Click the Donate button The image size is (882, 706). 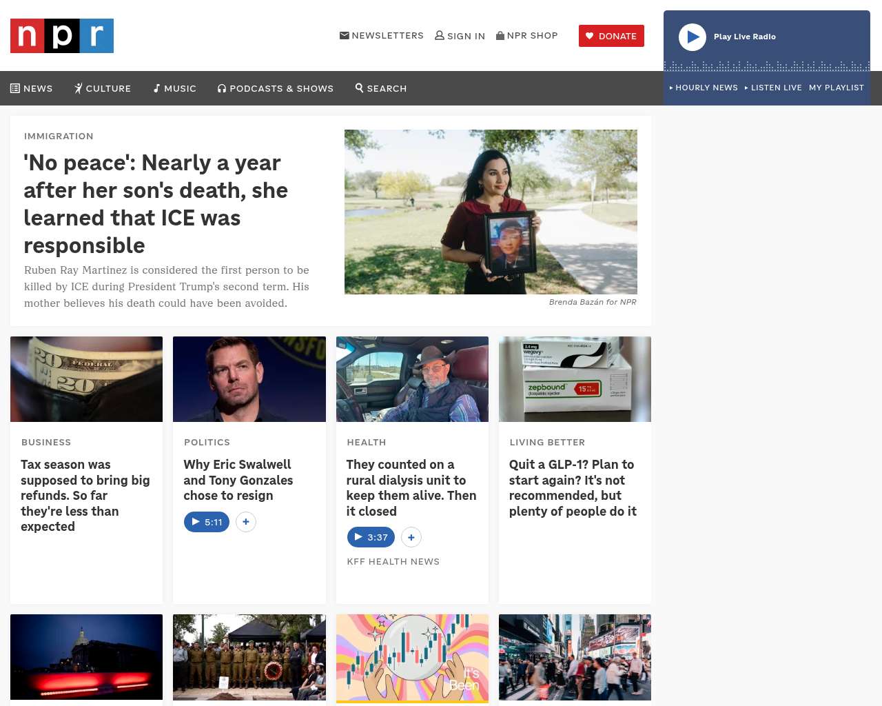click(611, 36)
